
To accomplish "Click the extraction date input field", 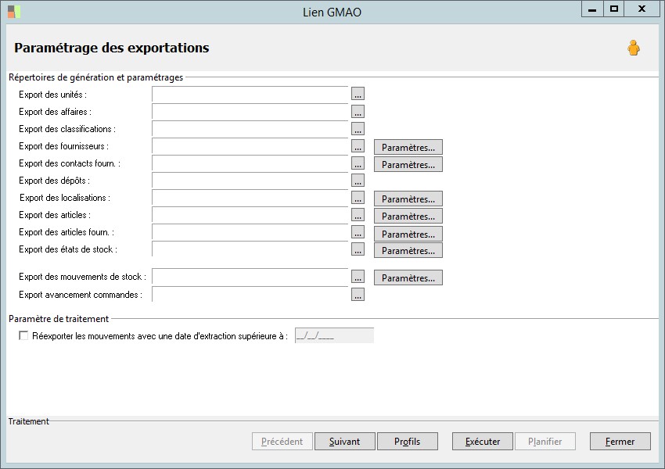I will (334, 335).
